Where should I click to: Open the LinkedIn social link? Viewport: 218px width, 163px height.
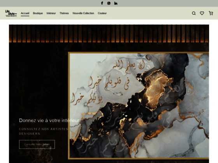[116, 3]
